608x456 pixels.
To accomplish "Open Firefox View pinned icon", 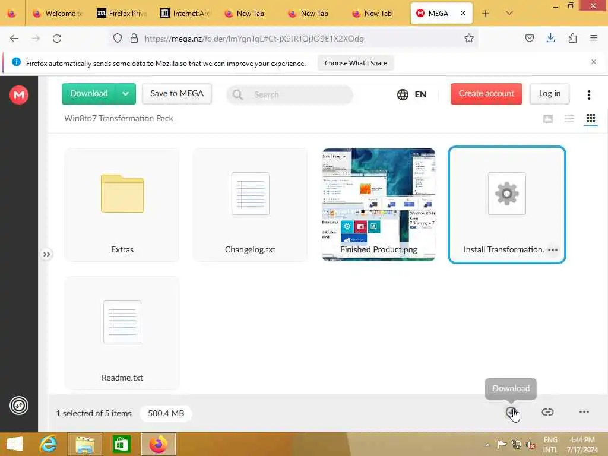I will coord(12,14).
